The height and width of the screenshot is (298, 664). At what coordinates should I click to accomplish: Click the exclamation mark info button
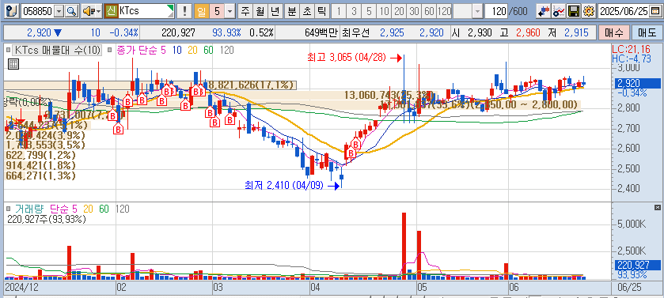(184, 11)
